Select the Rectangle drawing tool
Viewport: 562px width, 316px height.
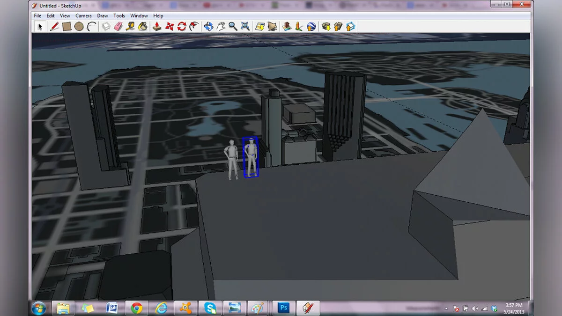(x=67, y=27)
